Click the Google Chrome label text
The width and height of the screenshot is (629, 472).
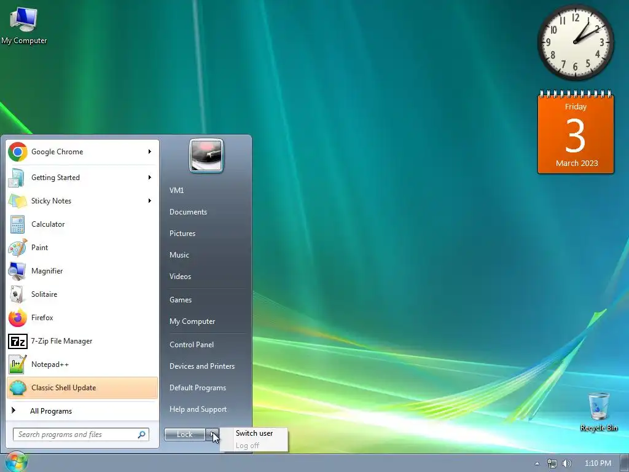[x=57, y=152]
